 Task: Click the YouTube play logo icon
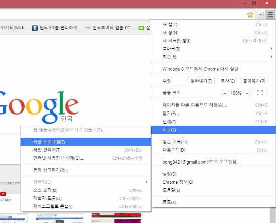click(3, 194)
